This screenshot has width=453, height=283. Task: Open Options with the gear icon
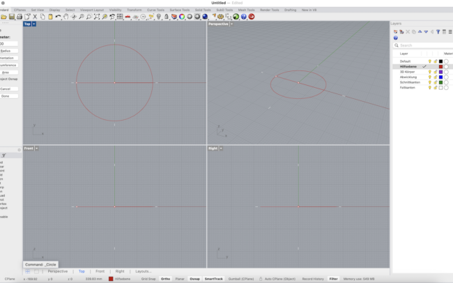(220, 17)
